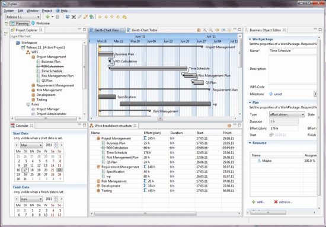The image size is (326, 227).
Task: Click the orange grid icon in Gantt toolbar
Action: 199,30
